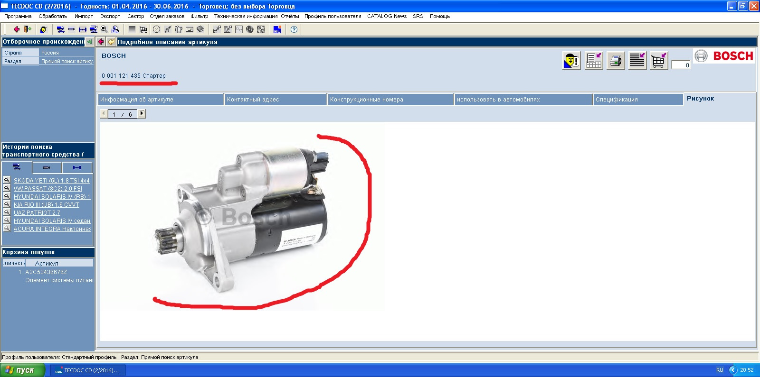This screenshot has width=760, height=377.
Task: Open engine search toolbar icon
Action: (x=72, y=29)
